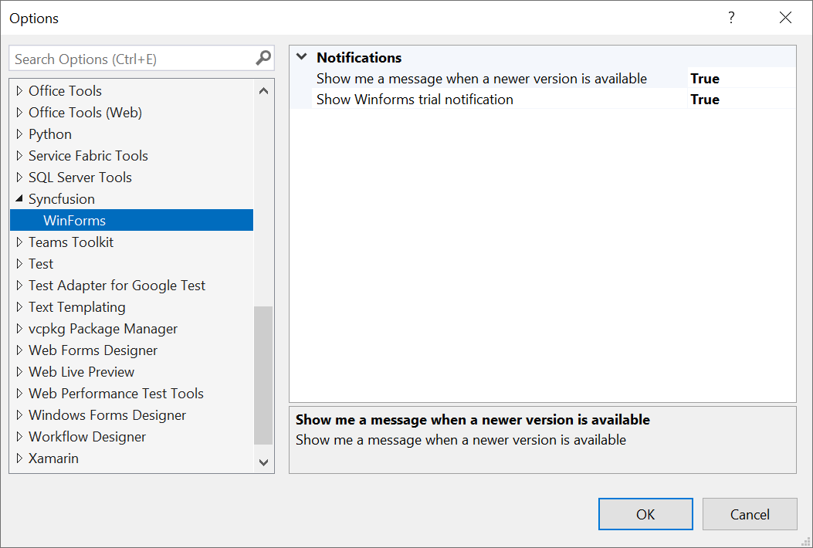
Task: Toggle the newer version message True value
Action: (705, 79)
